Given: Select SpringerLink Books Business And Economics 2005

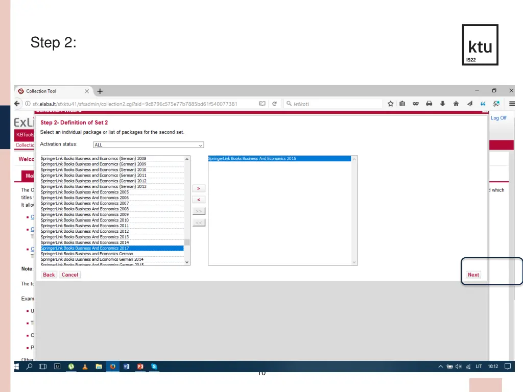Looking at the screenshot, I should tap(112, 192).
